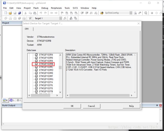This screenshot has width=164, height=131.
Task: Click the Build Output pin icon
Action: [x=157, y=105]
